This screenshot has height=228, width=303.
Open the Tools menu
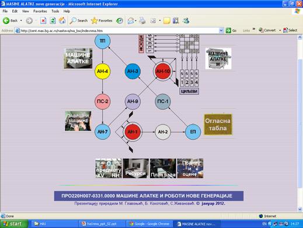[55, 11]
